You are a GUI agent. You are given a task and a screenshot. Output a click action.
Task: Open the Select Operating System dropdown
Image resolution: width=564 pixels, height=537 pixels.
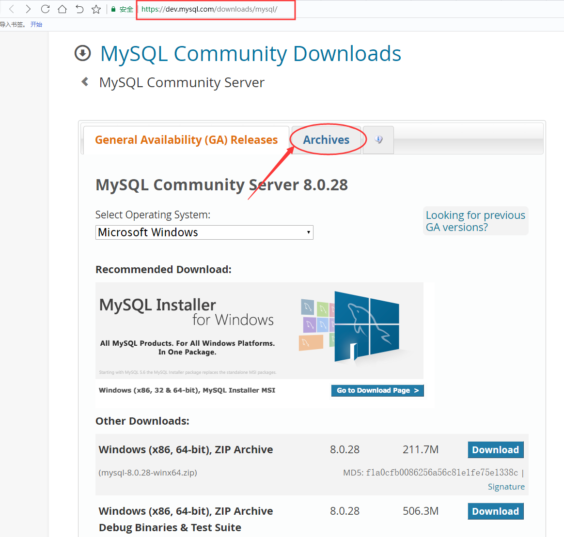(204, 232)
